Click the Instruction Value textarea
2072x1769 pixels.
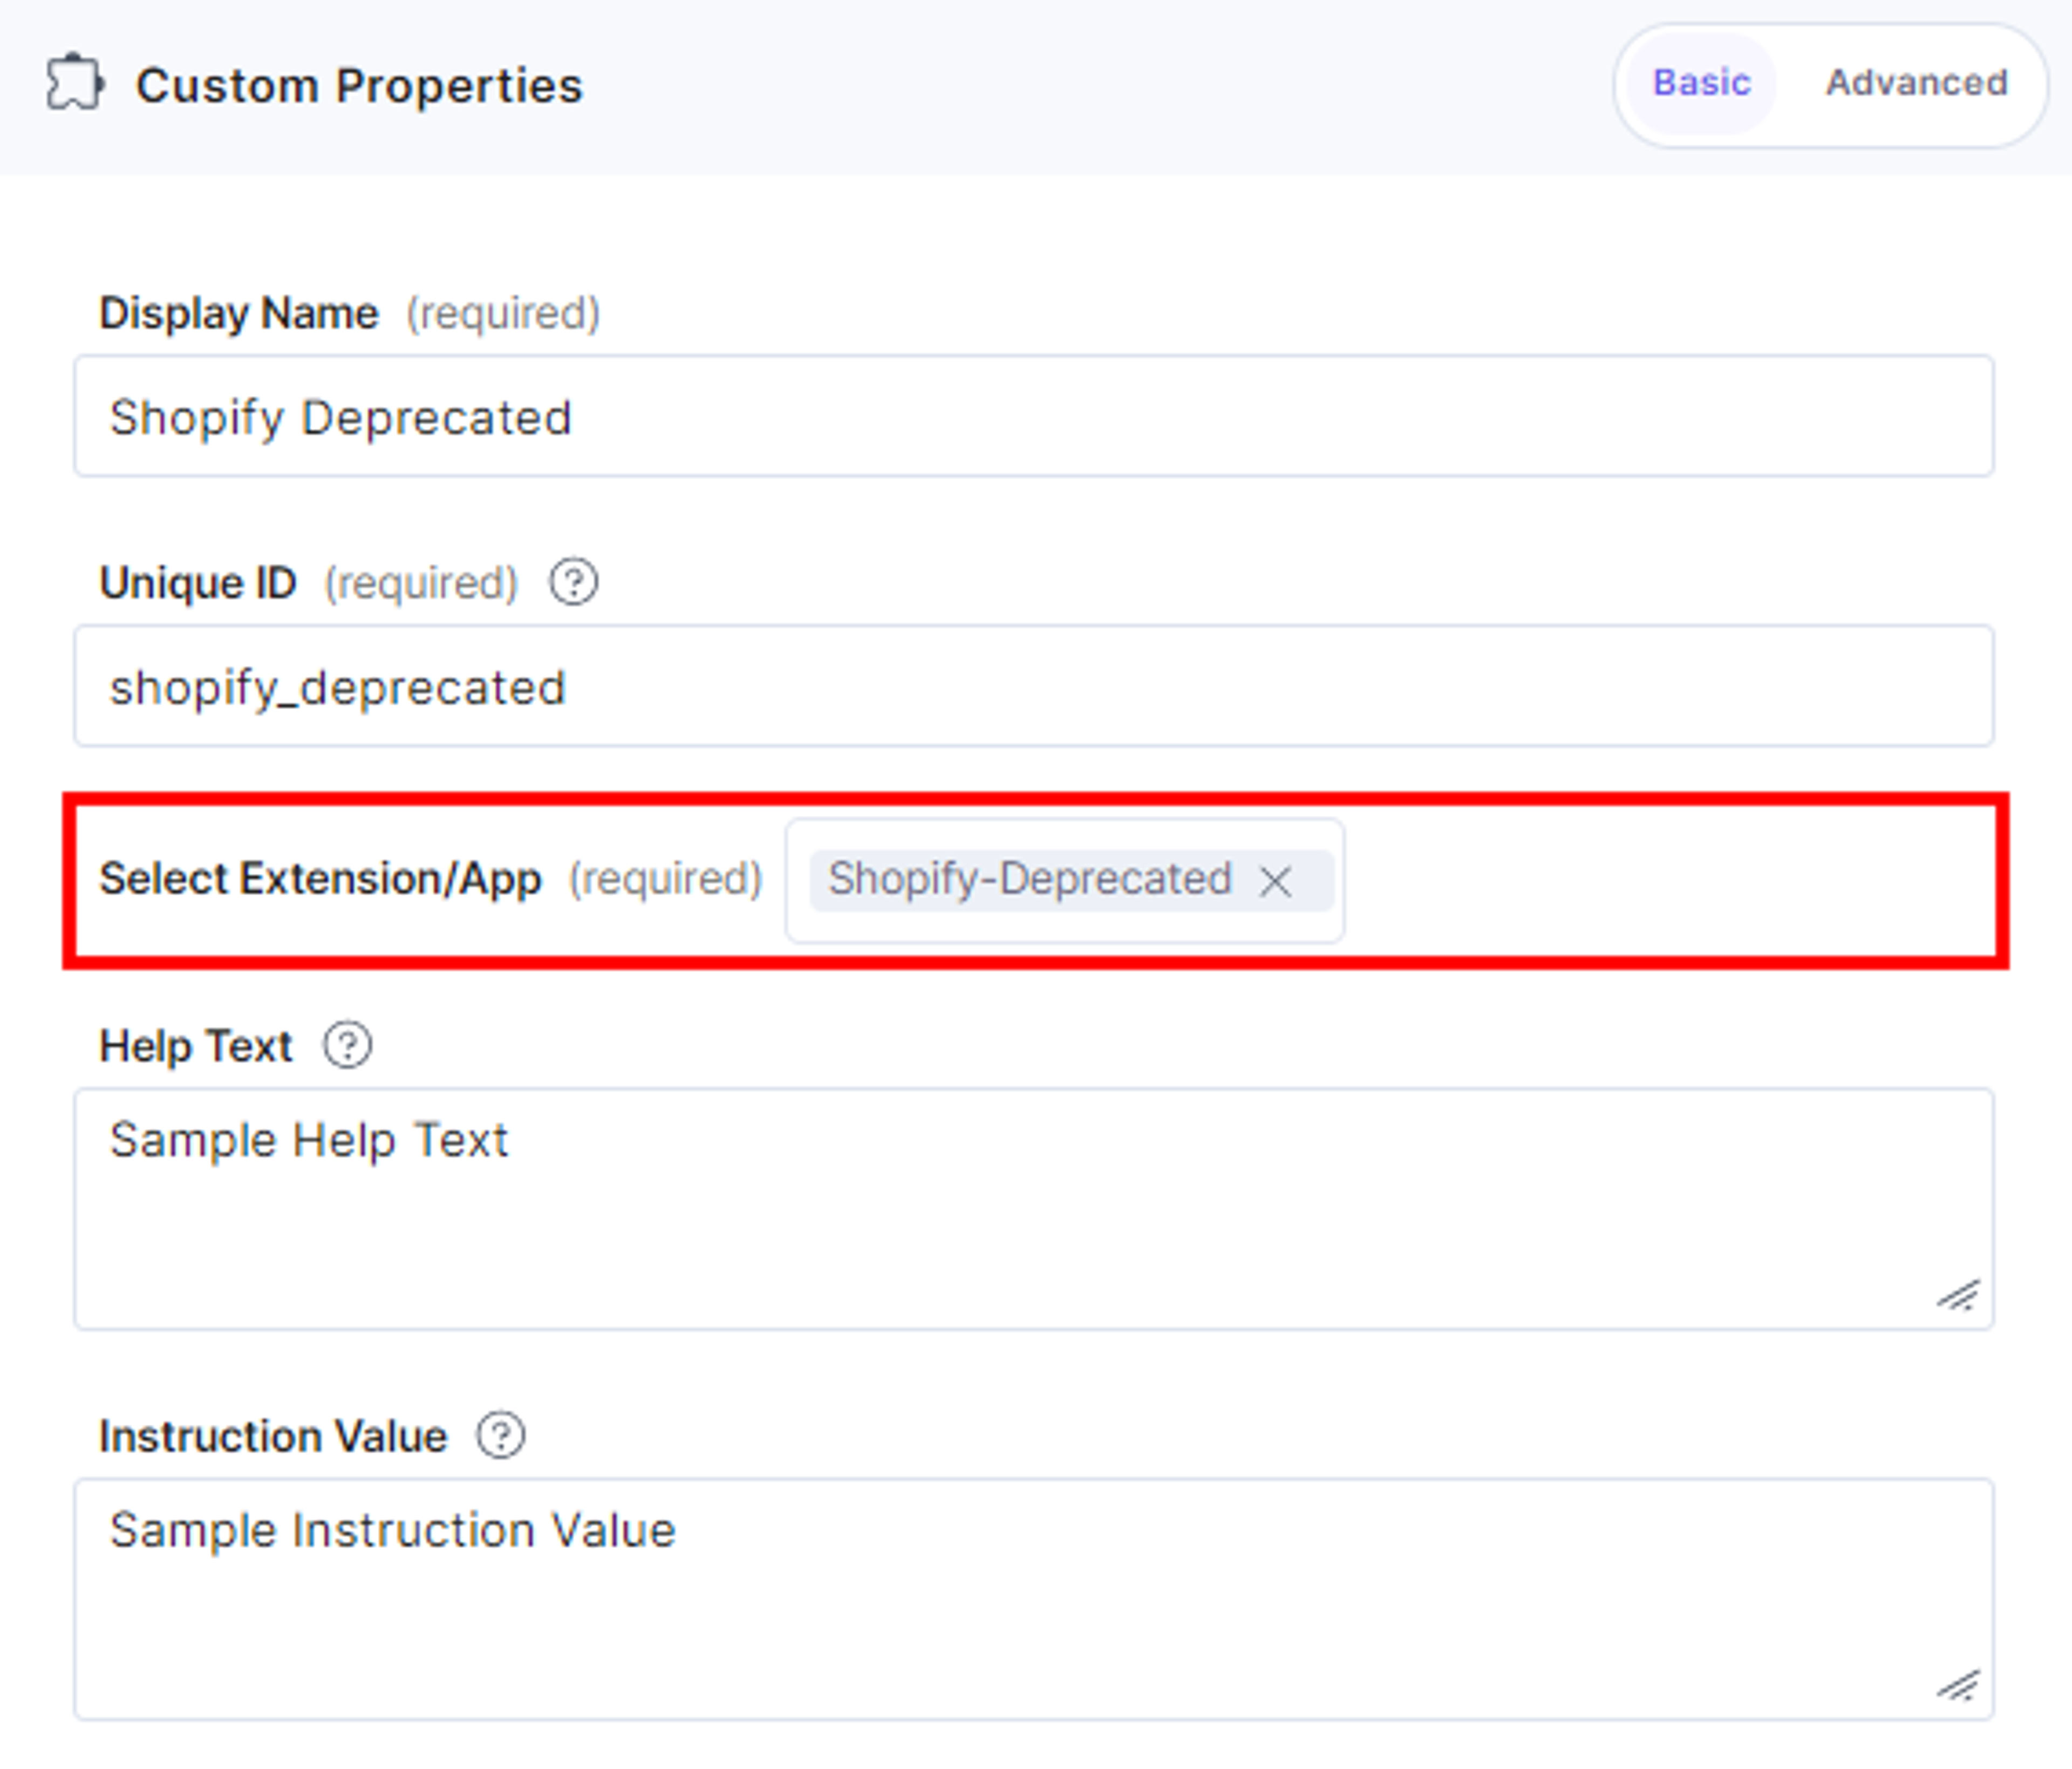click(x=1034, y=1599)
